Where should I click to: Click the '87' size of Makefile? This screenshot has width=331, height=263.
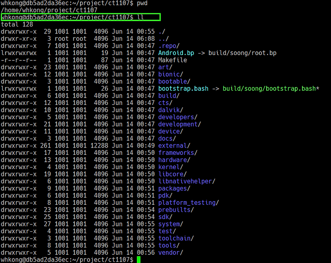point(104,60)
